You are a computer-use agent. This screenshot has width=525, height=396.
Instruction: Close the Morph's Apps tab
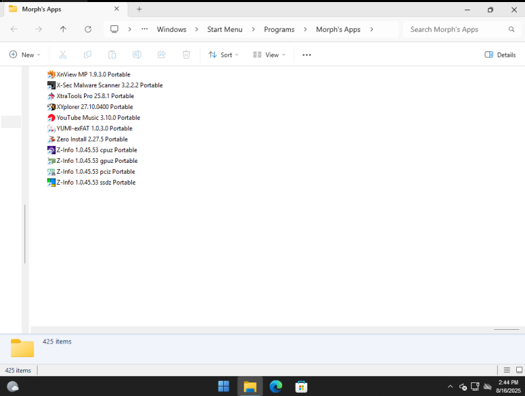[117, 9]
